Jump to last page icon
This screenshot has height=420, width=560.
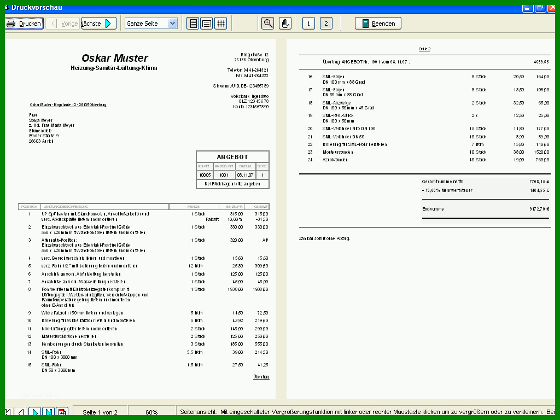click(48, 412)
